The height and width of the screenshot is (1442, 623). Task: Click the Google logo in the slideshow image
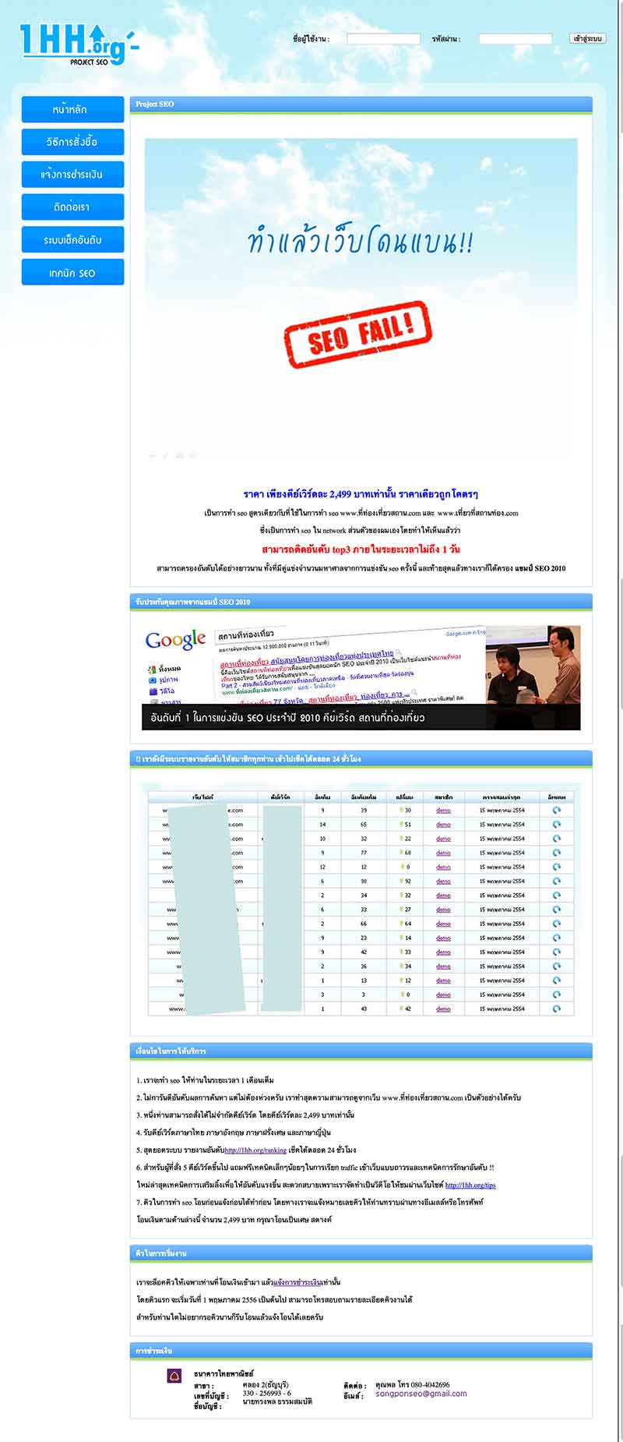[x=175, y=640]
